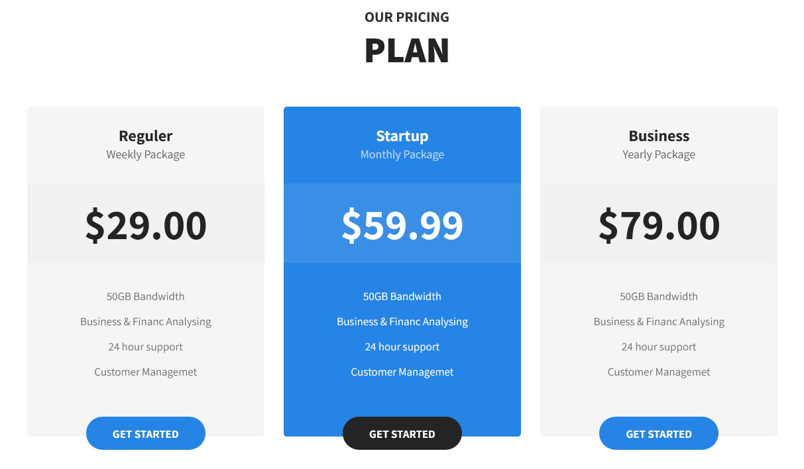Select the Reguler plan title
The width and height of the screenshot is (804, 469).
click(x=146, y=136)
